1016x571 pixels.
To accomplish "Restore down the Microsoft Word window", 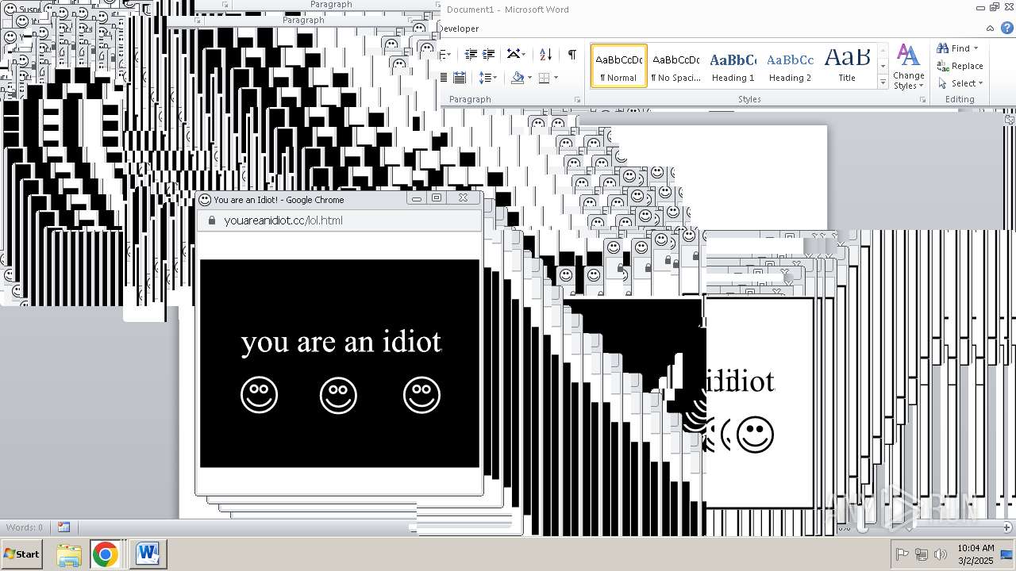I will (x=995, y=7).
